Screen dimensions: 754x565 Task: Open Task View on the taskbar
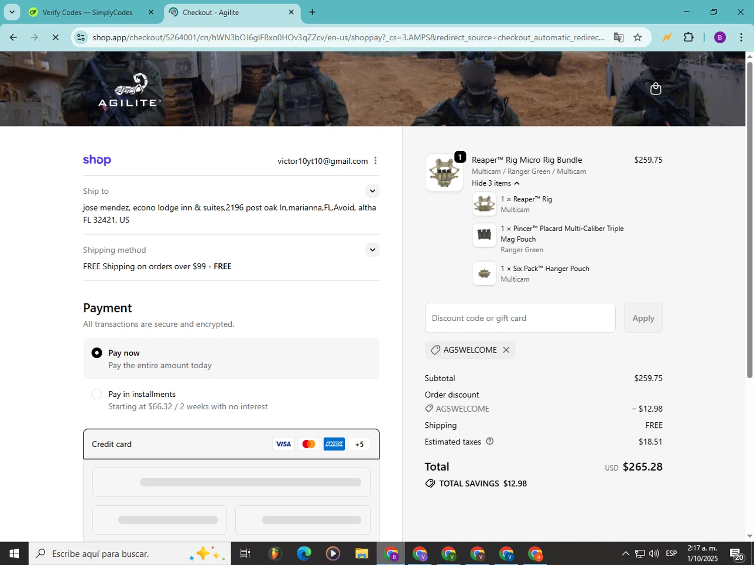point(245,553)
